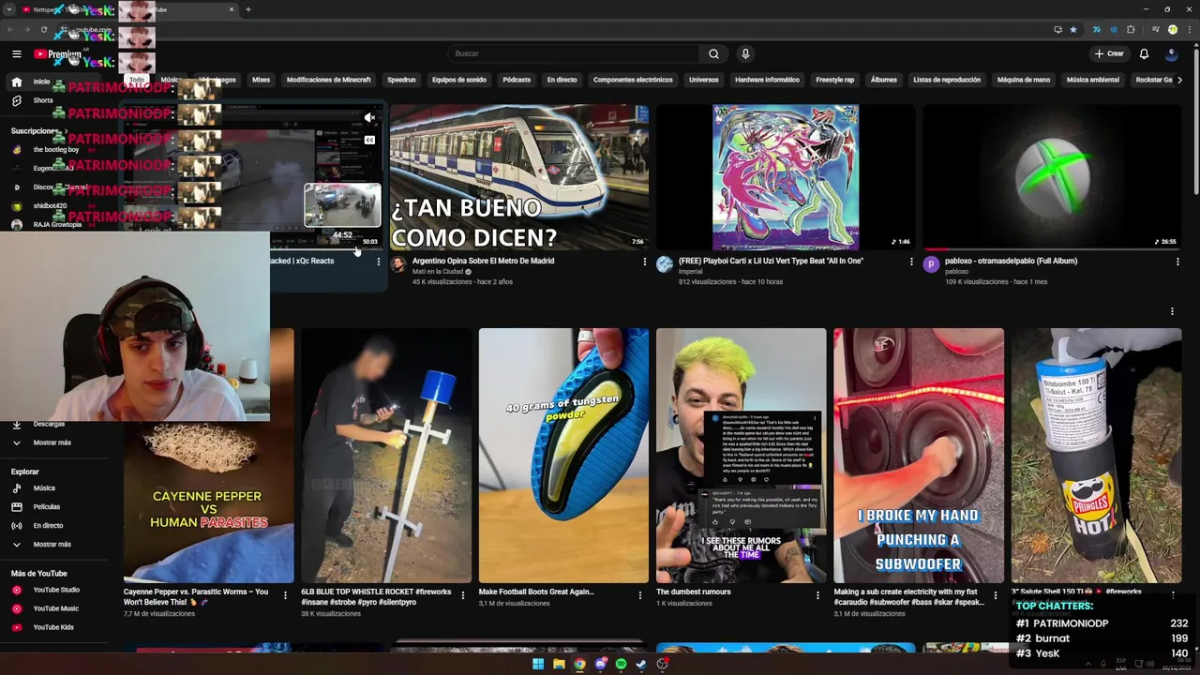Screen dimensions: 1200x675
Task: Open Spotify from the taskbar
Action: pyautogui.click(x=621, y=664)
